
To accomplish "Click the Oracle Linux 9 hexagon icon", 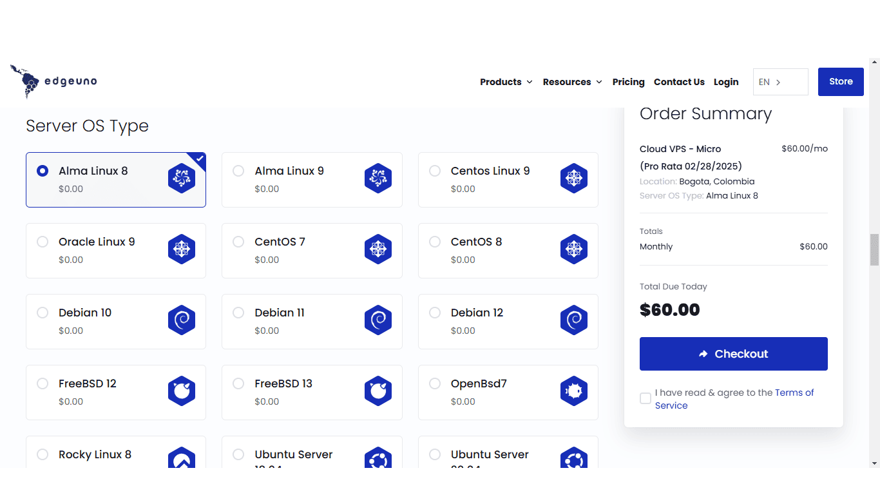I will tap(182, 249).
